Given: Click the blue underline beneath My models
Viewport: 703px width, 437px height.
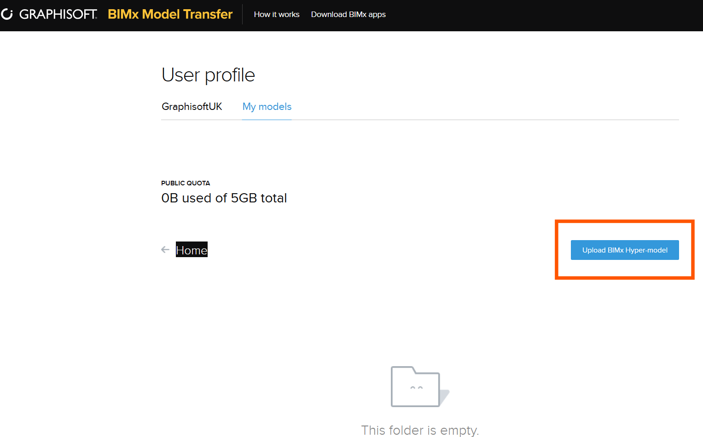Looking at the screenshot, I should 267,120.
